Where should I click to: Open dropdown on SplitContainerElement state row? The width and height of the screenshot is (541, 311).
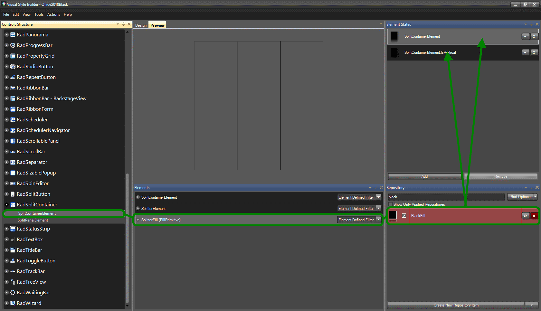click(x=526, y=36)
